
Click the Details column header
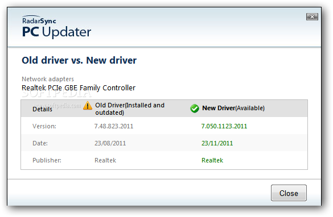click(42, 109)
